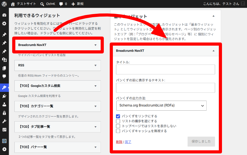Click the 利用できるウィジェット heading
Viewport: 247px width, 155px height.
37,15
